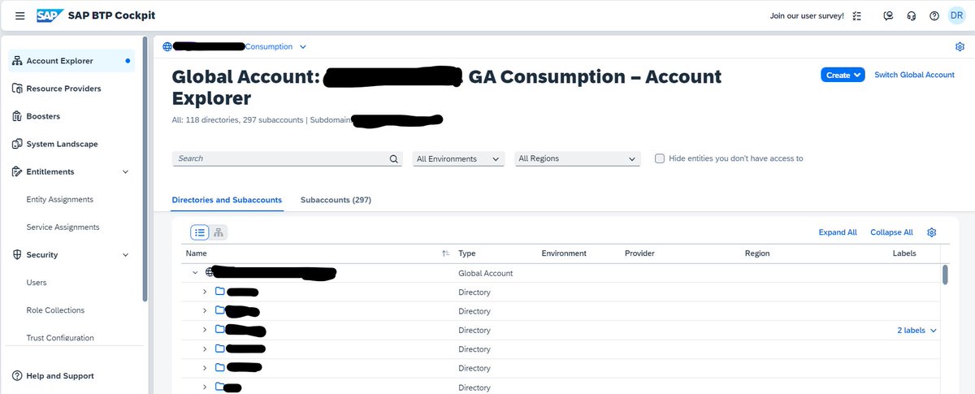Click the Provider column header
Viewport: 975px width, 394px height.
coord(639,253)
